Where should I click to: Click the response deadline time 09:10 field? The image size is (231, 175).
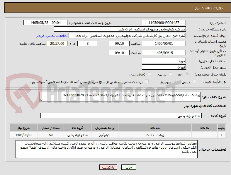point(119,44)
